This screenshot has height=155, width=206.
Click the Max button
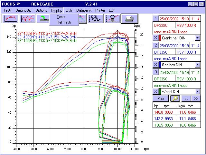tap(161, 98)
